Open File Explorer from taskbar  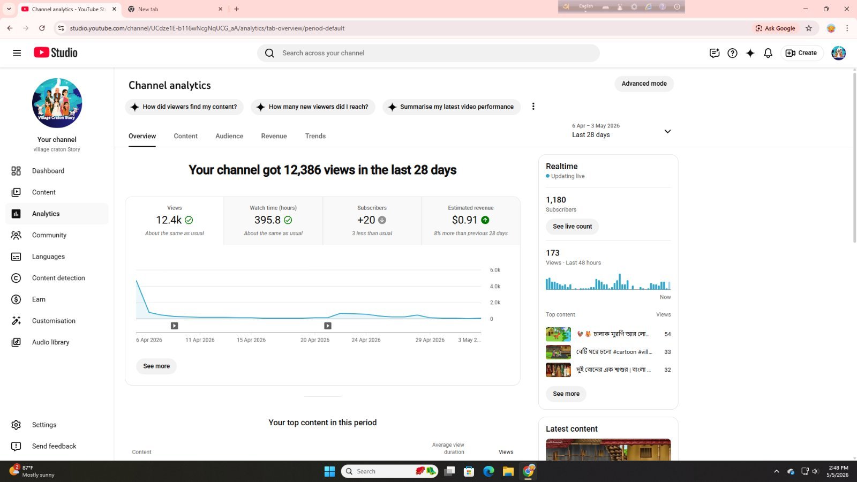pyautogui.click(x=508, y=471)
